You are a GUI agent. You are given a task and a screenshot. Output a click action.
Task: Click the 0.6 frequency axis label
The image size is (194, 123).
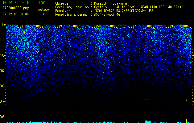tap(2, 117)
